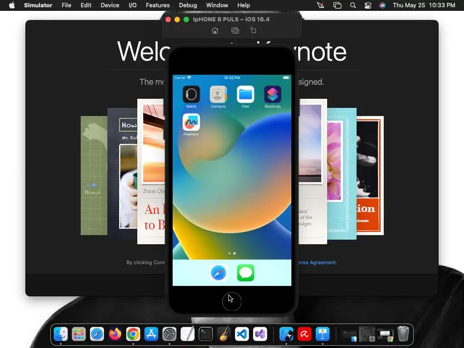Open the Watch app in simulator
The image size is (464, 348).
(x=191, y=94)
